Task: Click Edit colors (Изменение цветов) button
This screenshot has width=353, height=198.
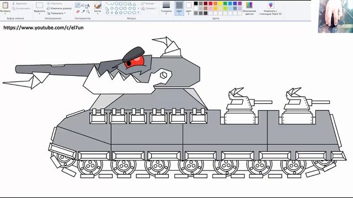Action: pos(249,9)
